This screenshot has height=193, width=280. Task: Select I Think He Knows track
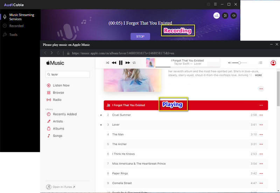tap(186, 154)
